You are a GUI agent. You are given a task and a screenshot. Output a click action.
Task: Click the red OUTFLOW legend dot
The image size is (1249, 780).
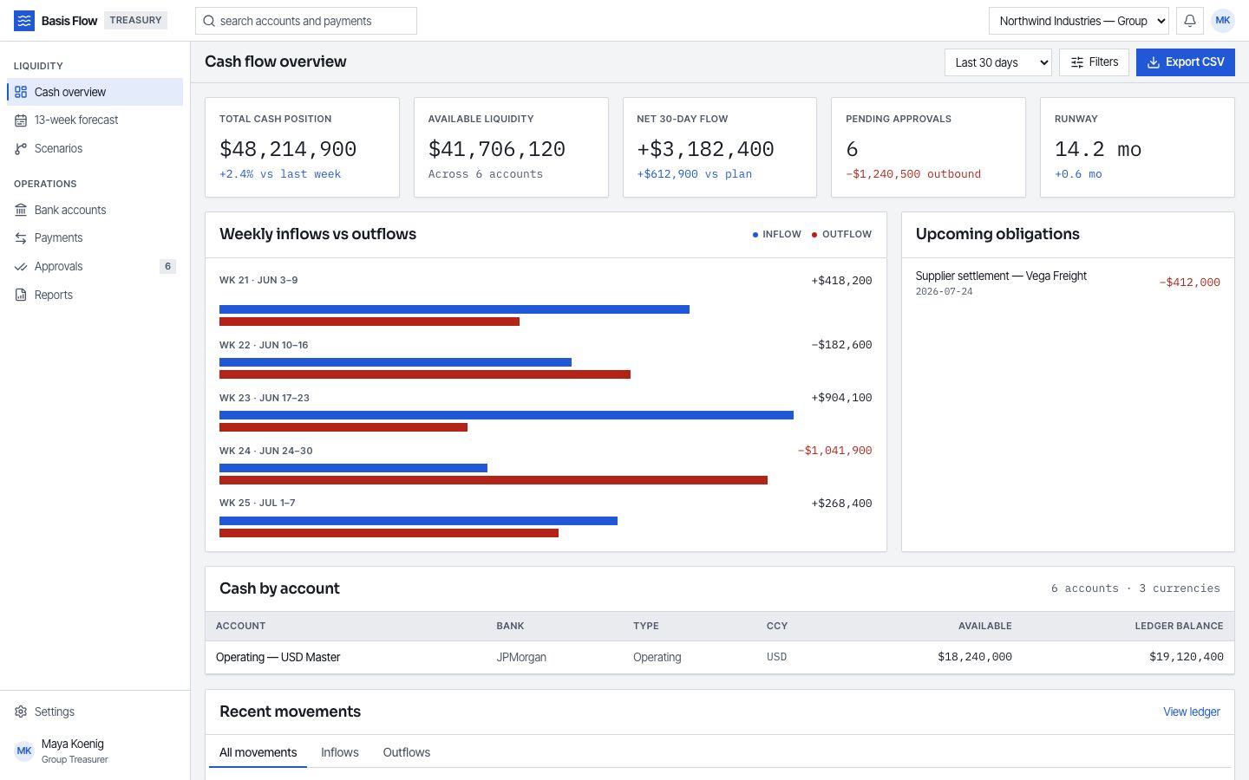(814, 235)
